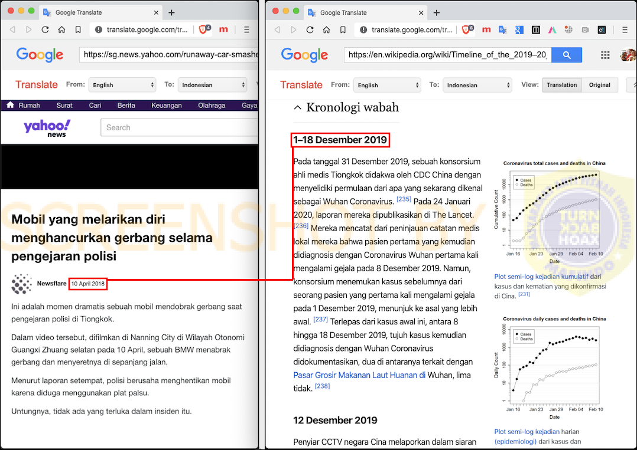Click the Google logo in the left window
Viewport: 637px width, 450px height.
coord(40,55)
